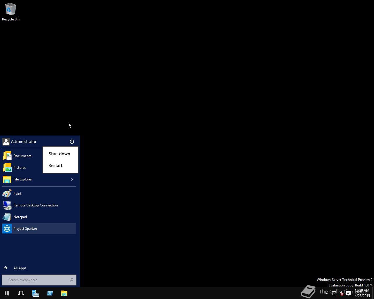Launch Notepad from the Start menu
374x299 pixels.
(39, 217)
